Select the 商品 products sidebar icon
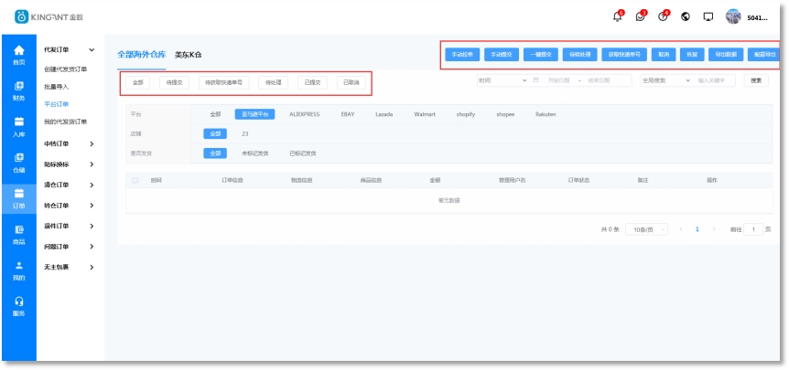 (x=18, y=234)
